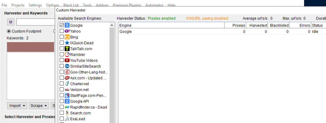Image resolution: width=326 pixels, height=123 pixels.
Task: Click up arrow of engines list scrollbar
Action: point(112,25)
